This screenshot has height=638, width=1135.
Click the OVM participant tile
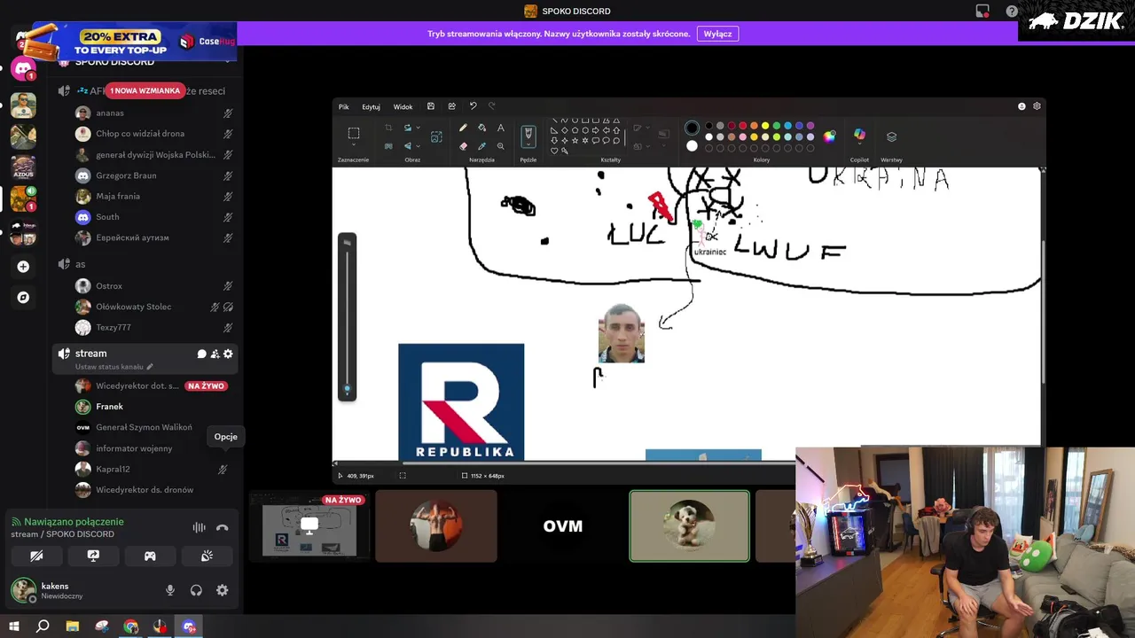click(x=563, y=526)
